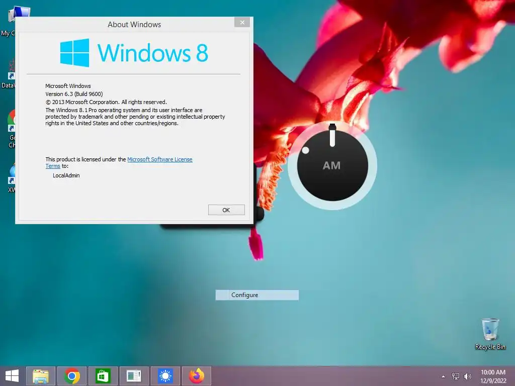Screen dimensions: 515x386
Task: Close the About Windows dialog
Action: point(242,22)
